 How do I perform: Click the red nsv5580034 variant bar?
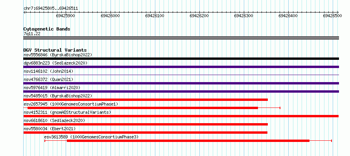click(x=146, y=133)
